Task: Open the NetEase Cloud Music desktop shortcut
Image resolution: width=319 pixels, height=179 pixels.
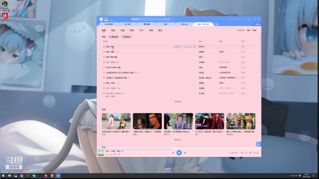Action: tap(5, 17)
